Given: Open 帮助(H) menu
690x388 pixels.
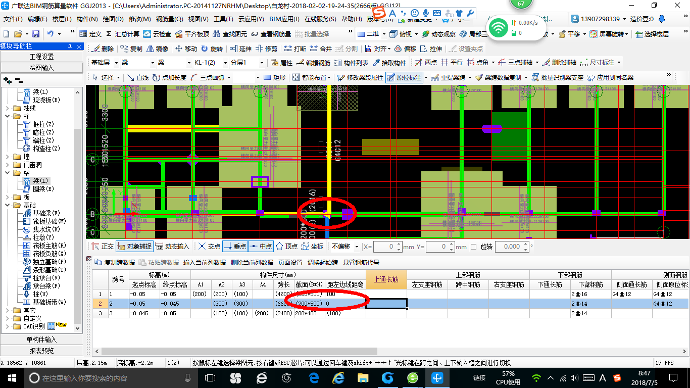Looking at the screenshot, I should pyautogui.click(x=352, y=19).
